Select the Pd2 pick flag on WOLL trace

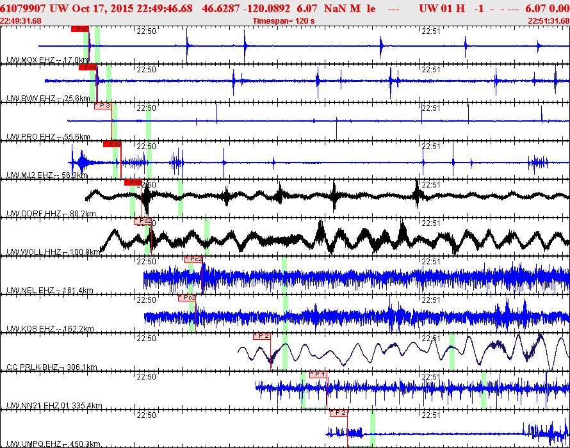pos(142,221)
